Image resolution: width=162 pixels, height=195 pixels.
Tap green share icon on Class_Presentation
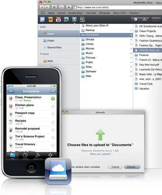[53, 99]
